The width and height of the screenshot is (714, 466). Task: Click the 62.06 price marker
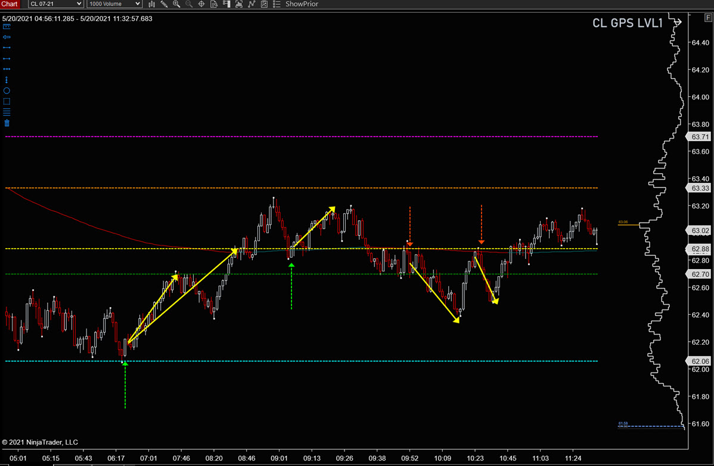coord(699,361)
